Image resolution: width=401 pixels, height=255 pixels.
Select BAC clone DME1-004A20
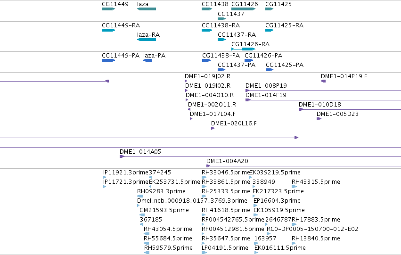(227, 161)
